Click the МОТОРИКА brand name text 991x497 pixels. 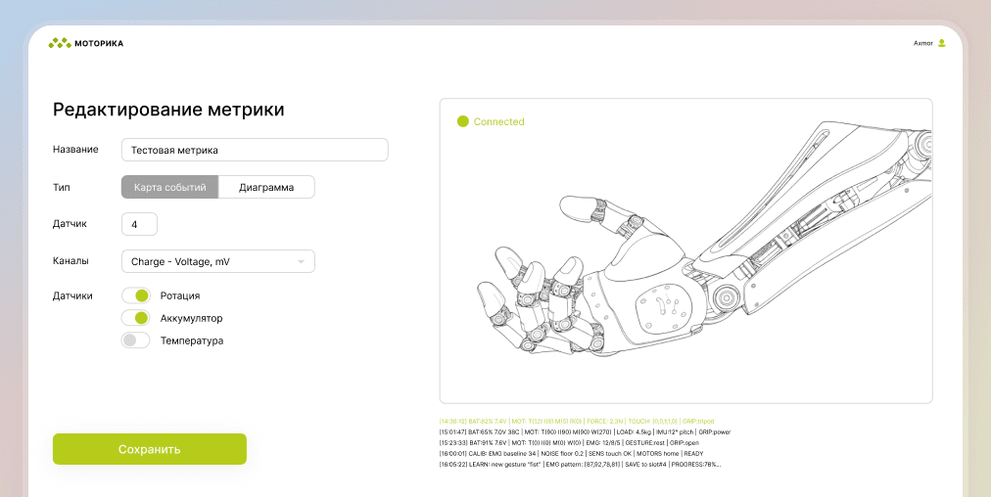click(99, 43)
